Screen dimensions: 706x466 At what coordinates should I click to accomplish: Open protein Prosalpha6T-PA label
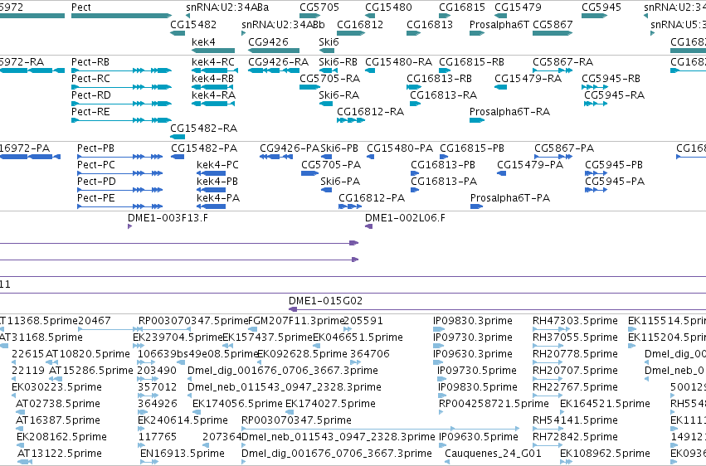(x=510, y=198)
